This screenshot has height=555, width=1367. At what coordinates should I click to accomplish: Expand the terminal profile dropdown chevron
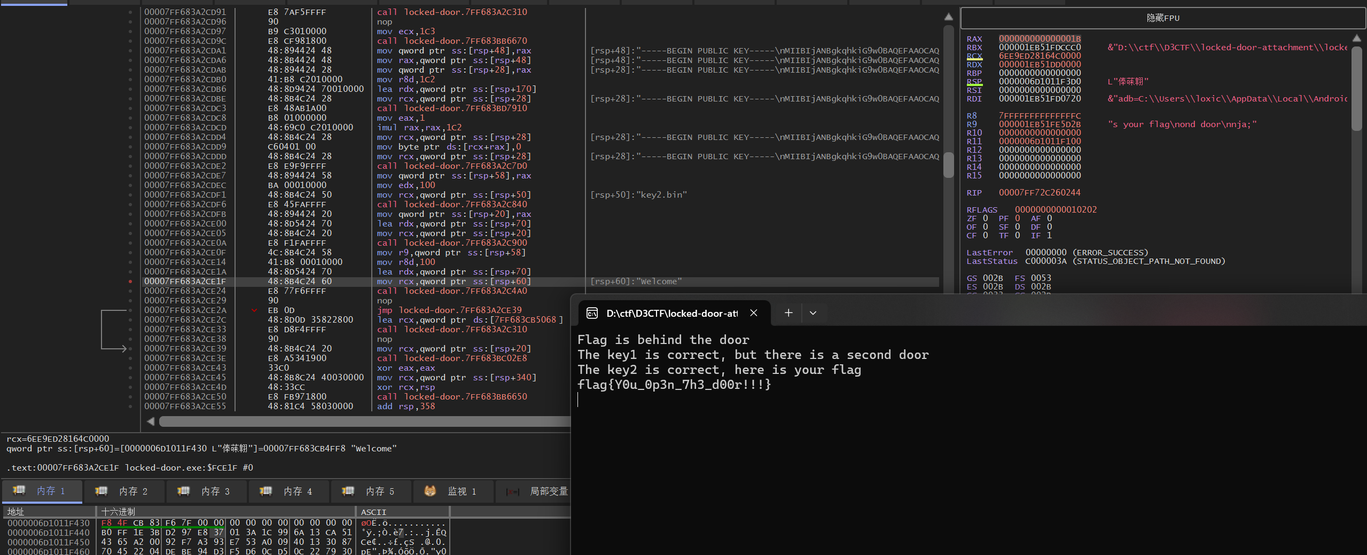coord(813,313)
